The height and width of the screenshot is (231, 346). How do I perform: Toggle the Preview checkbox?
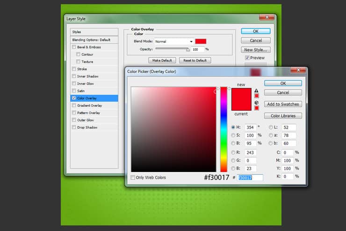pyautogui.click(x=247, y=58)
